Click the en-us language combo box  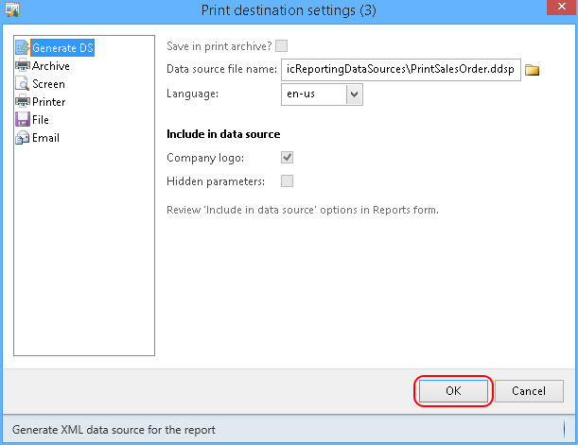pyautogui.click(x=322, y=94)
